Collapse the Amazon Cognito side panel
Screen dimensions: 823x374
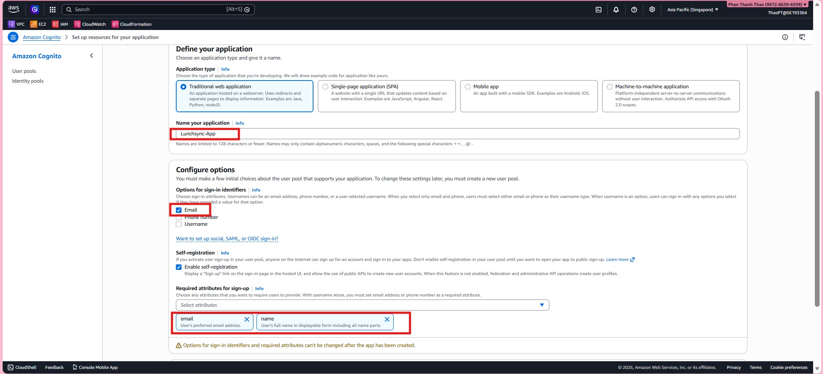click(91, 56)
